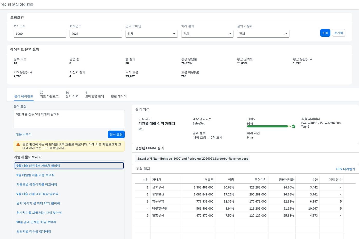Go to the 원천 데이터 tab
The image size is (359, 239).
point(119,96)
